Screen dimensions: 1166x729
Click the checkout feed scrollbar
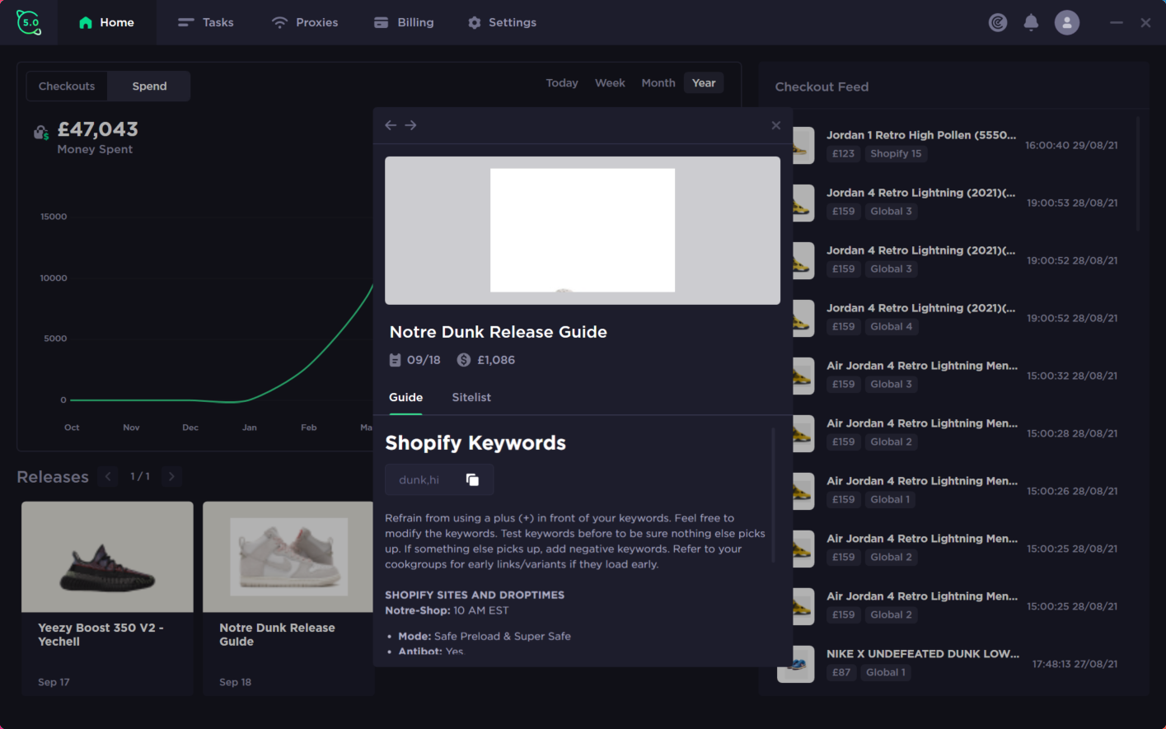click(1138, 174)
